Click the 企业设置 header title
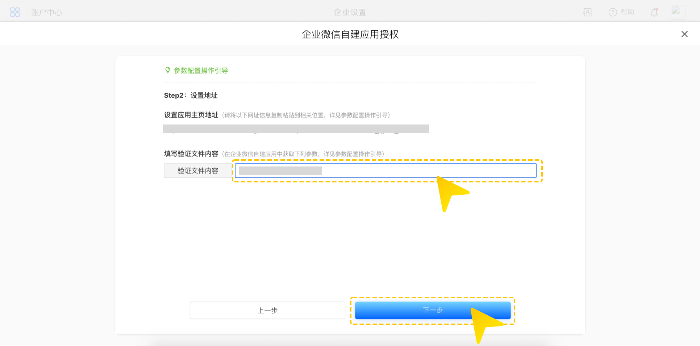The width and height of the screenshot is (700, 346). (350, 12)
